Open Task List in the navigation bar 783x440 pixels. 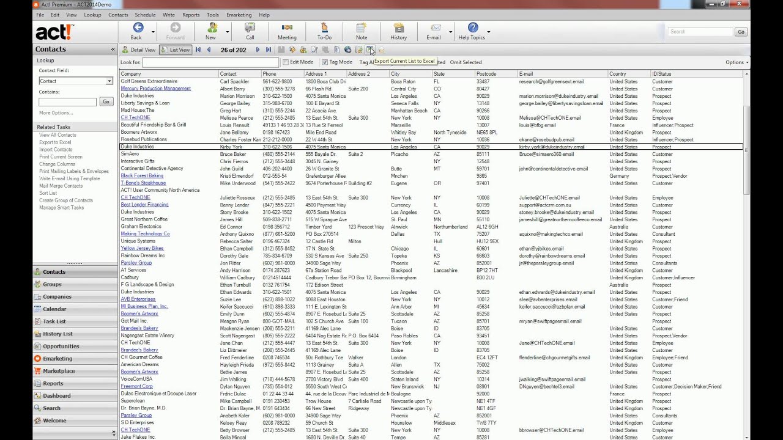75,321
